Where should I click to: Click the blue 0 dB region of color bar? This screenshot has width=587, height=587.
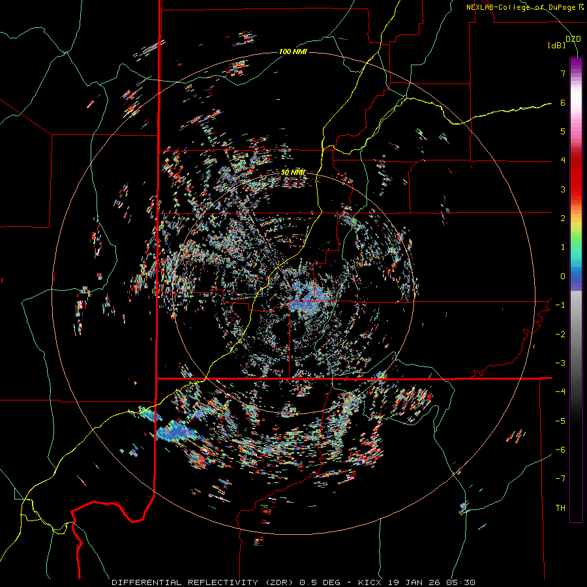coord(576,277)
